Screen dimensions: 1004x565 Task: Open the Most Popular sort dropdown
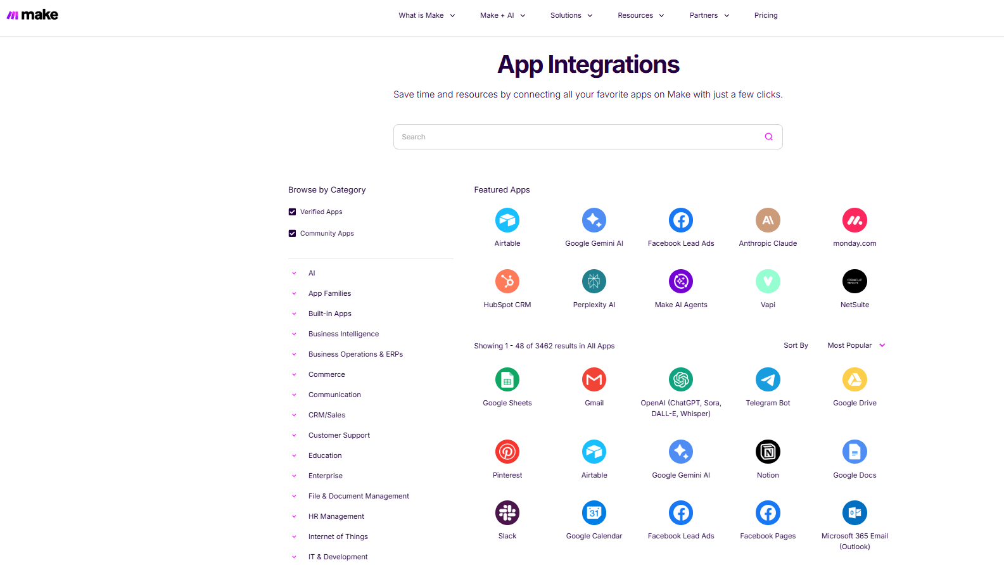point(856,345)
